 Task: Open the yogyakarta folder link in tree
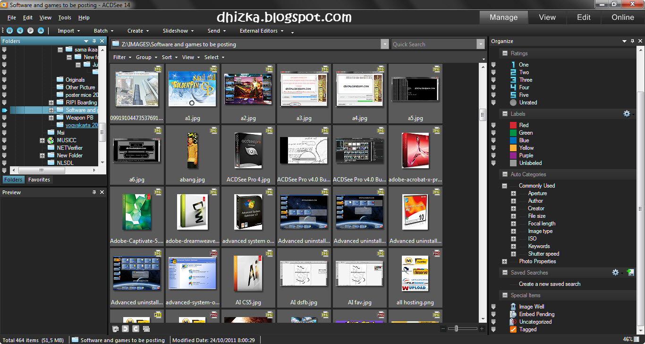82,125
